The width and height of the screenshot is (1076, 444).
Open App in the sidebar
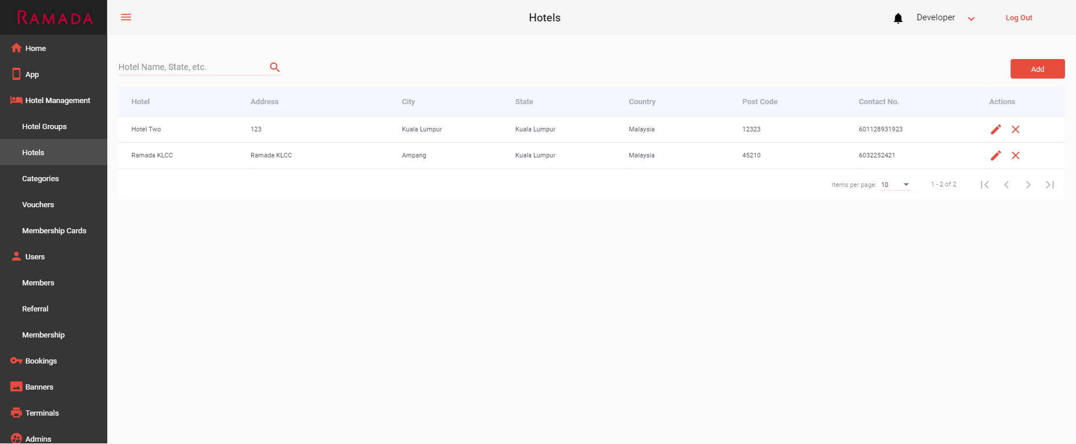(x=53, y=74)
